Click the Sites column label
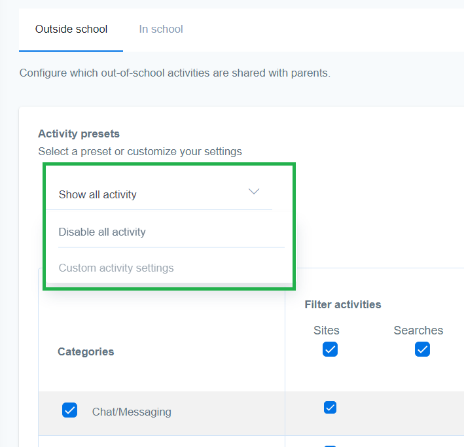 (327, 331)
